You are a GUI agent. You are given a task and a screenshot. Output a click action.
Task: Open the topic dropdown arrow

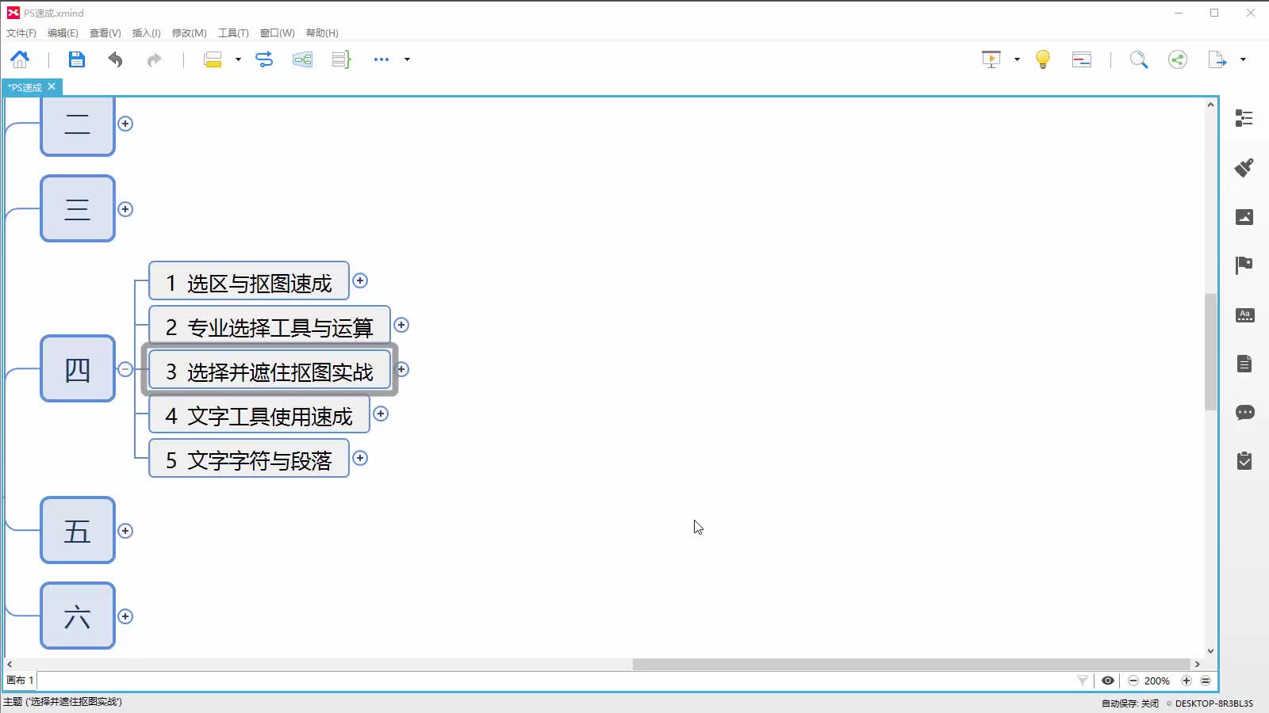[238, 59]
